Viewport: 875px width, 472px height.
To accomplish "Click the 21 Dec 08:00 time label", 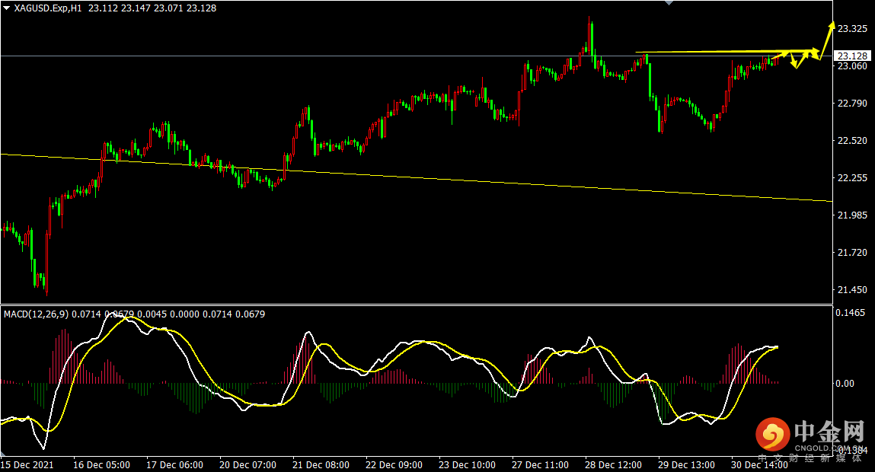I will point(321,464).
